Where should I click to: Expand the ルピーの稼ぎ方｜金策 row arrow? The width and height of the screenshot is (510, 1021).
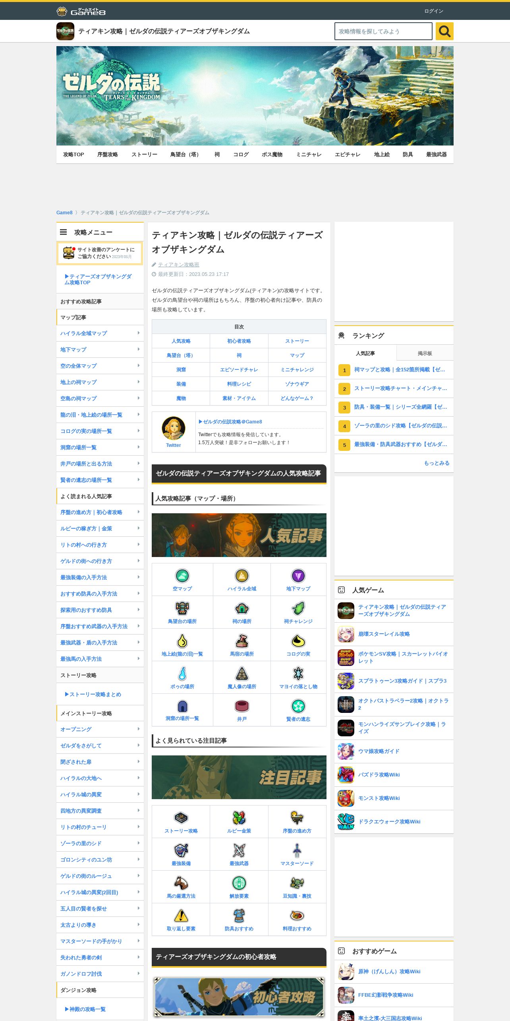click(x=138, y=528)
